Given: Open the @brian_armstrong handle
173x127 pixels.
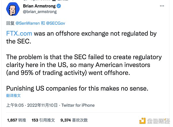Looking at the screenshot, I should (40, 12).
